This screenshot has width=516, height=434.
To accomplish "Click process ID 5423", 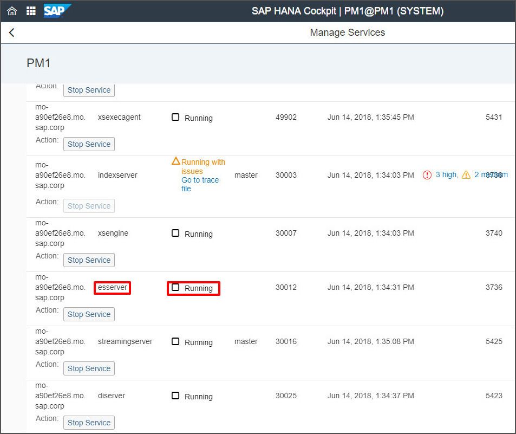I will click(494, 396).
